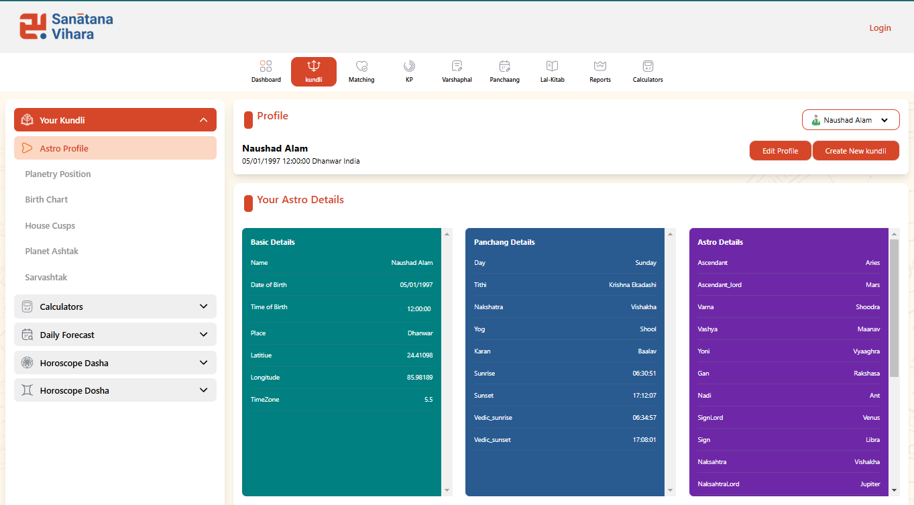Screen dimensions: 914x505
Task: Open the Reports crown icon
Action: [600, 66]
